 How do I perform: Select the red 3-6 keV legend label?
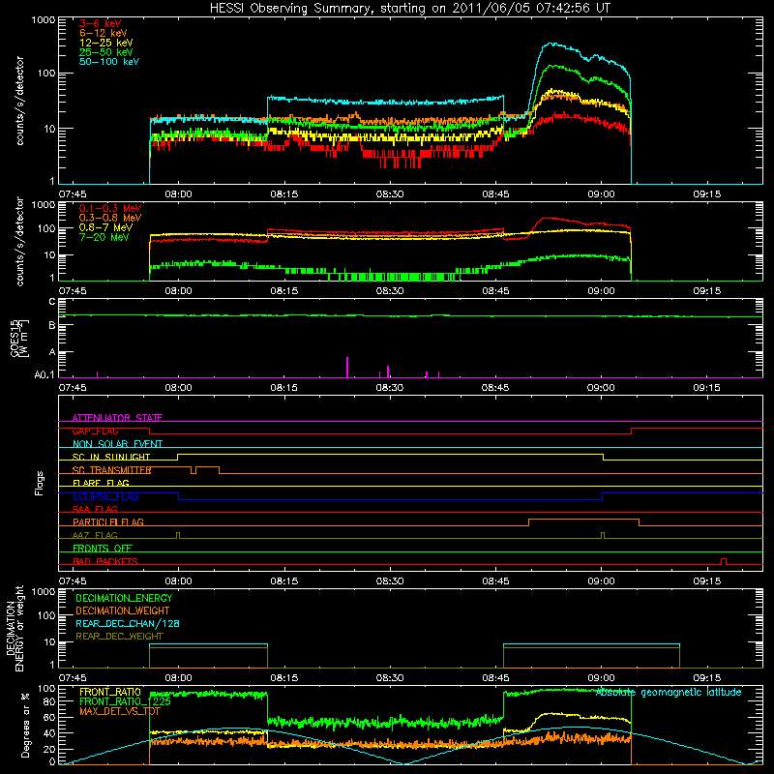click(100, 23)
